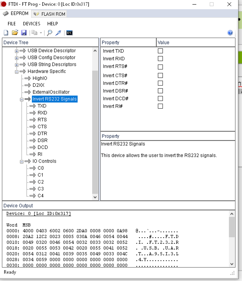The image size is (242, 281).
Task: Select the ExternalOscillator tree item
Action: point(51,92)
